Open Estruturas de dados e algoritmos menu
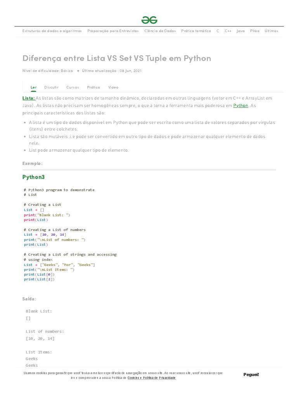298x397 pixels. click(x=52, y=31)
